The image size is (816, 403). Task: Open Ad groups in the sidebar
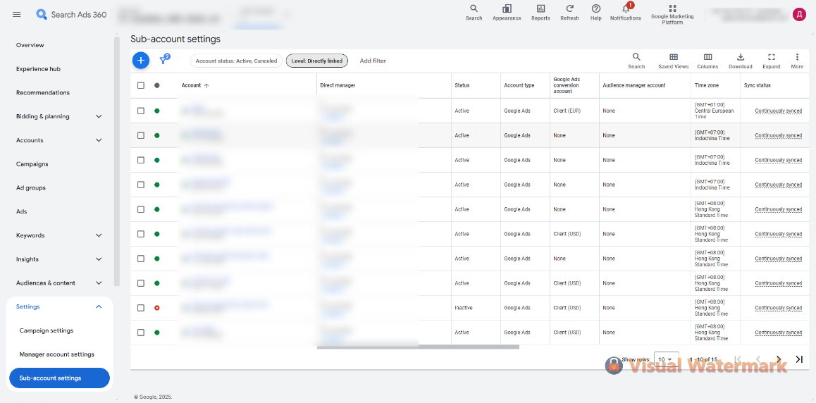click(31, 187)
